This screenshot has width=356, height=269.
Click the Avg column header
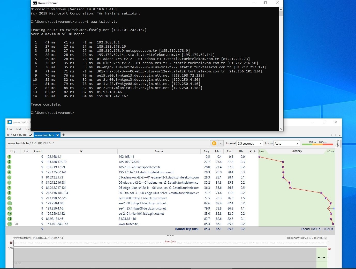(x=206, y=151)
